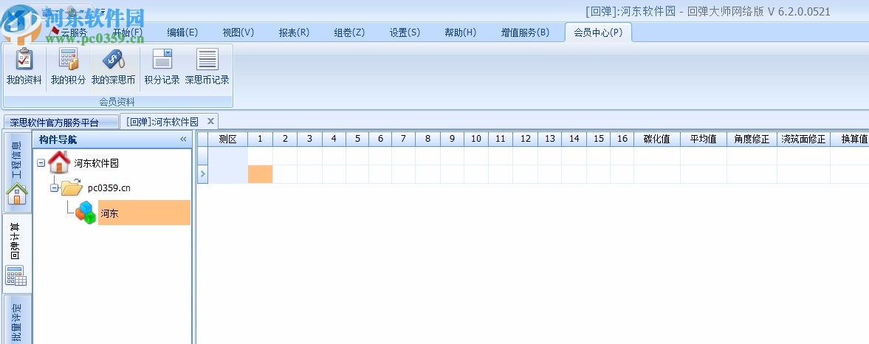Select 批量评定 vertical sidebar tab
Screen dimensions: 869x344
click(x=17, y=320)
